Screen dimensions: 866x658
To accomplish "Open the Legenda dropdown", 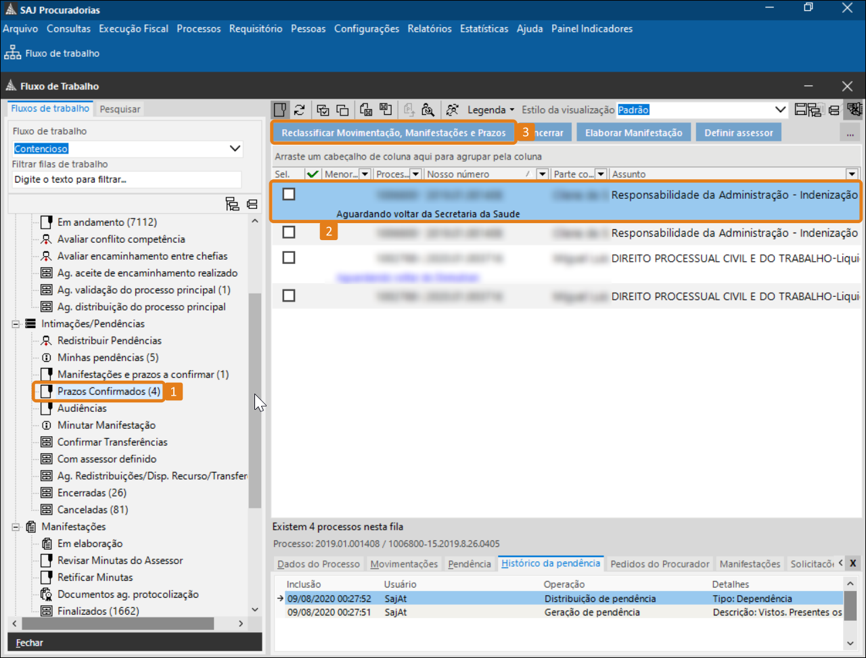I will click(491, 110).
